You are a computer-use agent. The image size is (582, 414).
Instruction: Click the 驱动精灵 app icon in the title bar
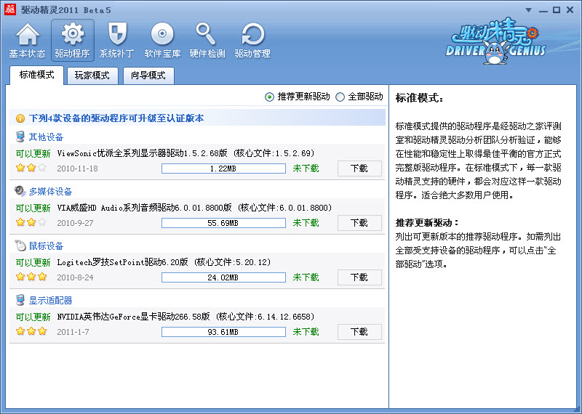pyautogui.click(x=9, y=9)
